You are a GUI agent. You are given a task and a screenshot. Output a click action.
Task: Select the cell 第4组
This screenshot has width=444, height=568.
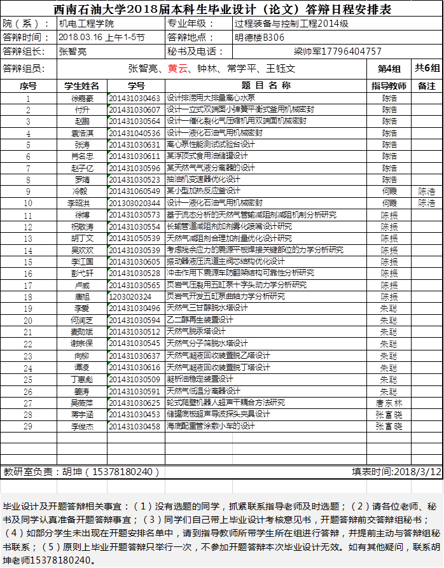coord(389,69)
